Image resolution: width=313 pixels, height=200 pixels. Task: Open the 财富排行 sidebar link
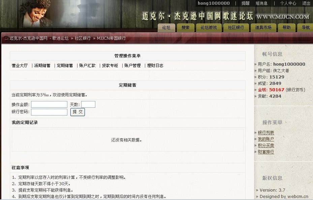click(266, 152)
